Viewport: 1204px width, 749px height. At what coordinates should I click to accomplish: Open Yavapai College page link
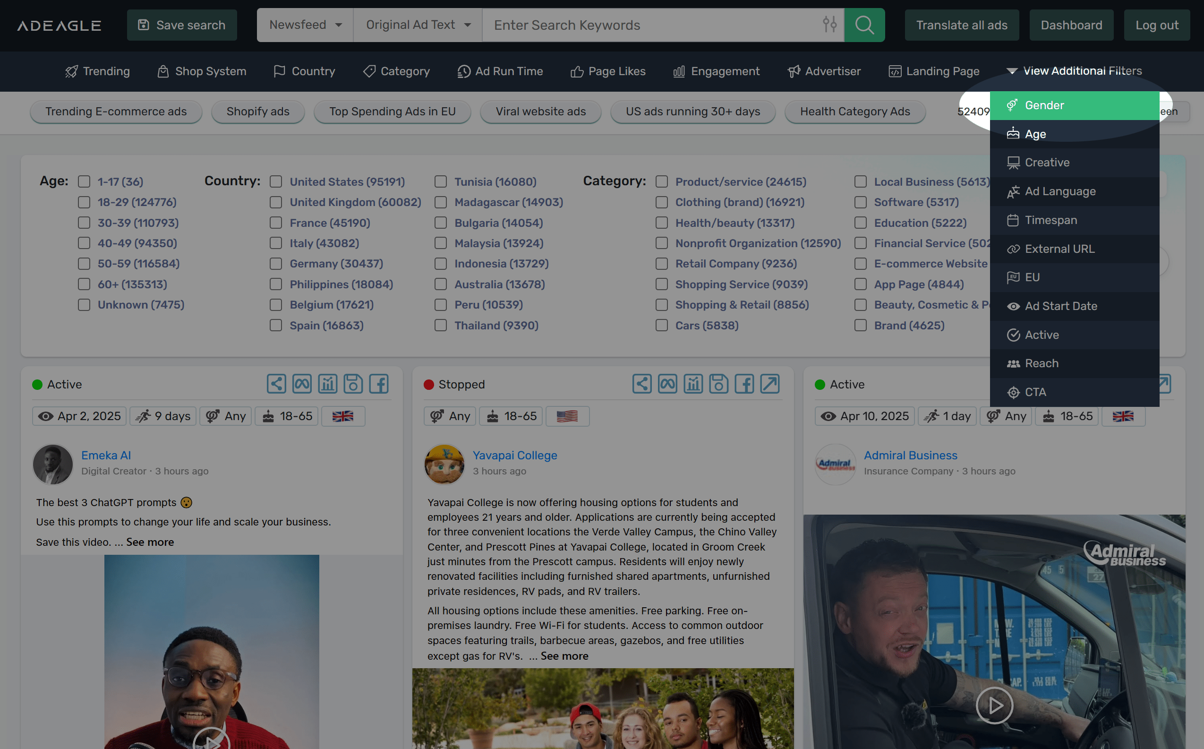pyautogui.click(x=515, y=455)
